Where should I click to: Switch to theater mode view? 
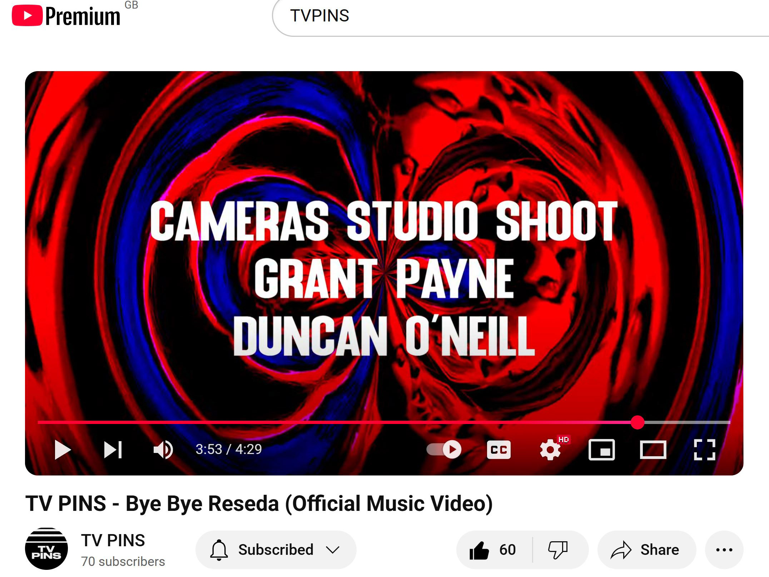[653, 449]
